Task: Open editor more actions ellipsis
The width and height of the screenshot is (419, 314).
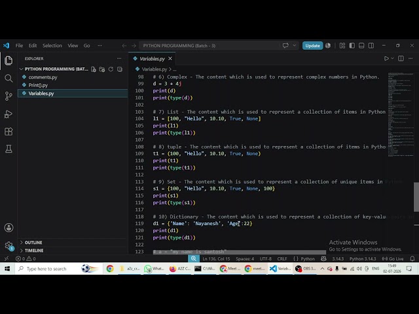Action: 410,58
